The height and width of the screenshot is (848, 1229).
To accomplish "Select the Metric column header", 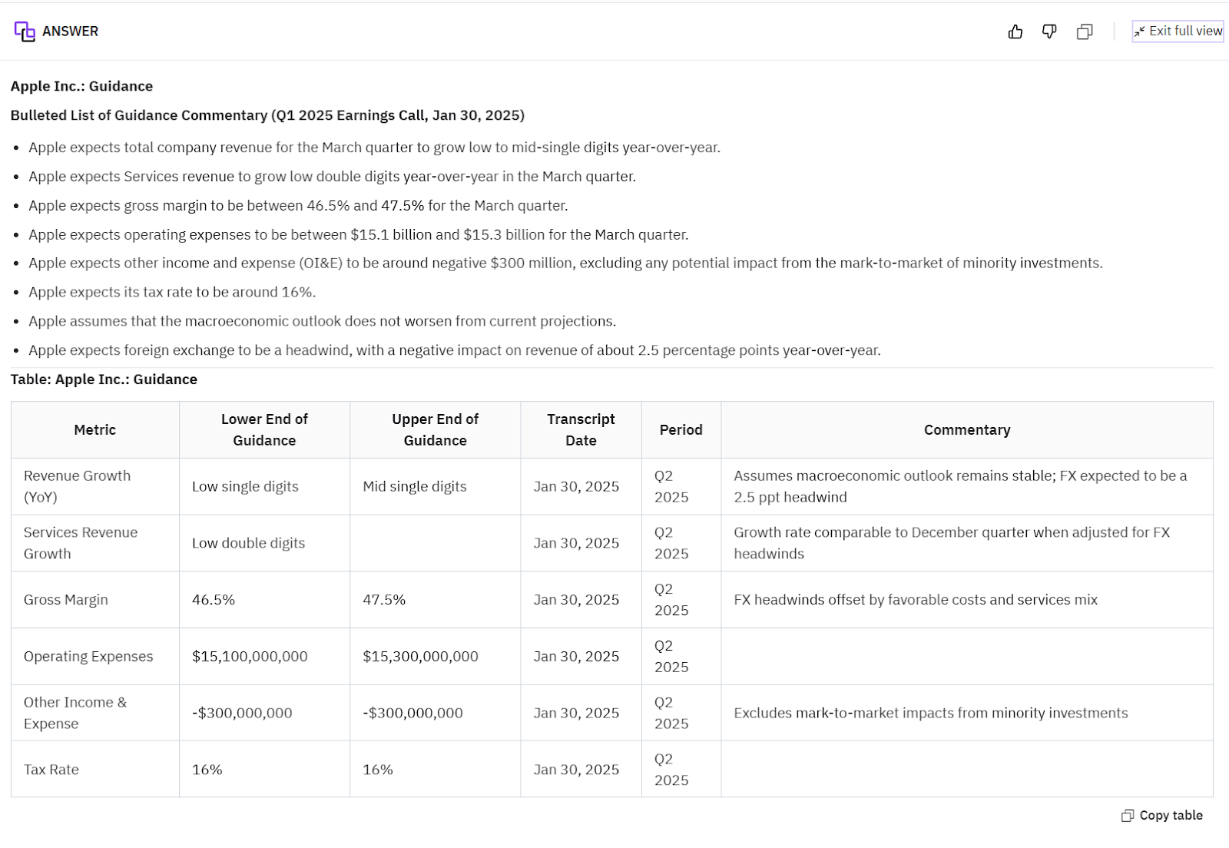I will click(x=94, y=430).
